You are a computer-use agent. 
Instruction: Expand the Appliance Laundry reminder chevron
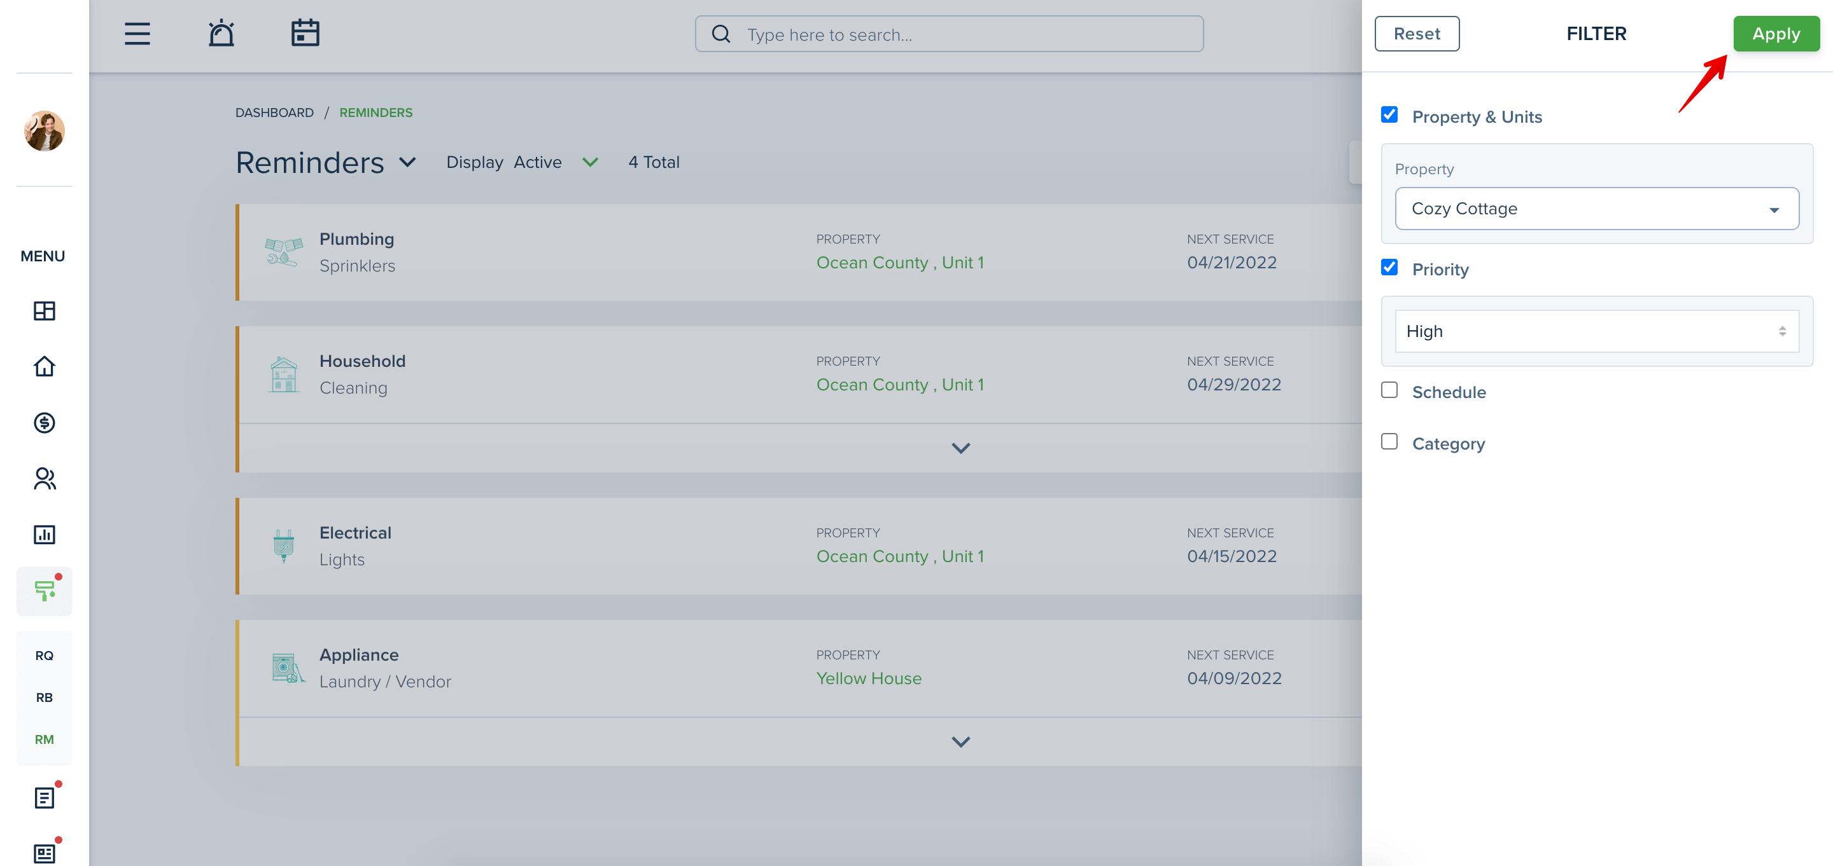(960, 741)
